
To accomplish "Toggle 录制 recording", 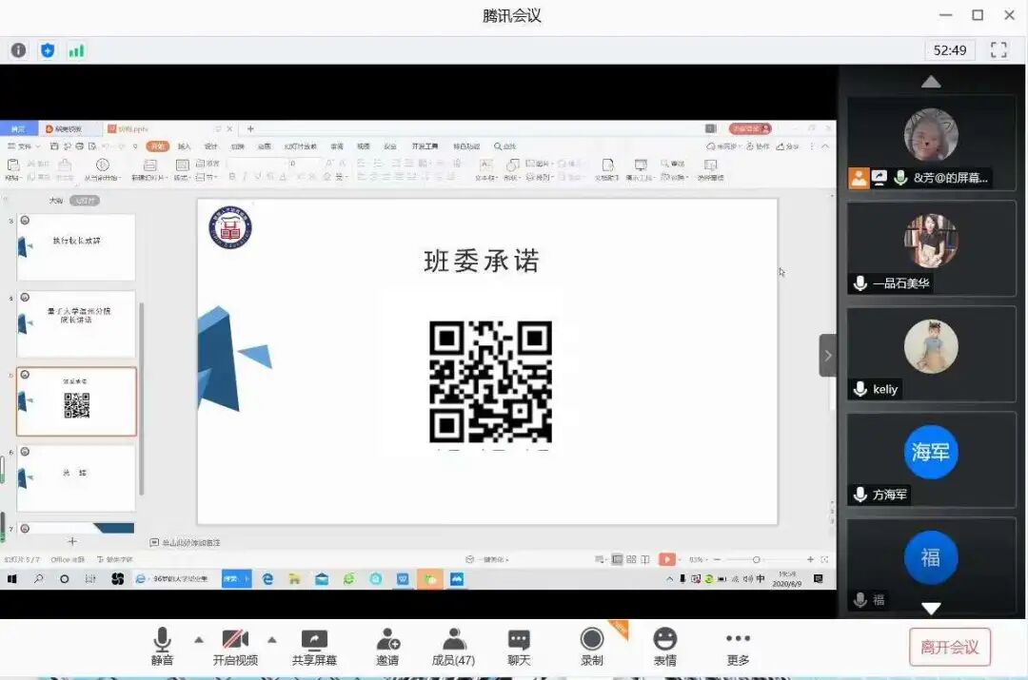I will (x=591, y=646).
